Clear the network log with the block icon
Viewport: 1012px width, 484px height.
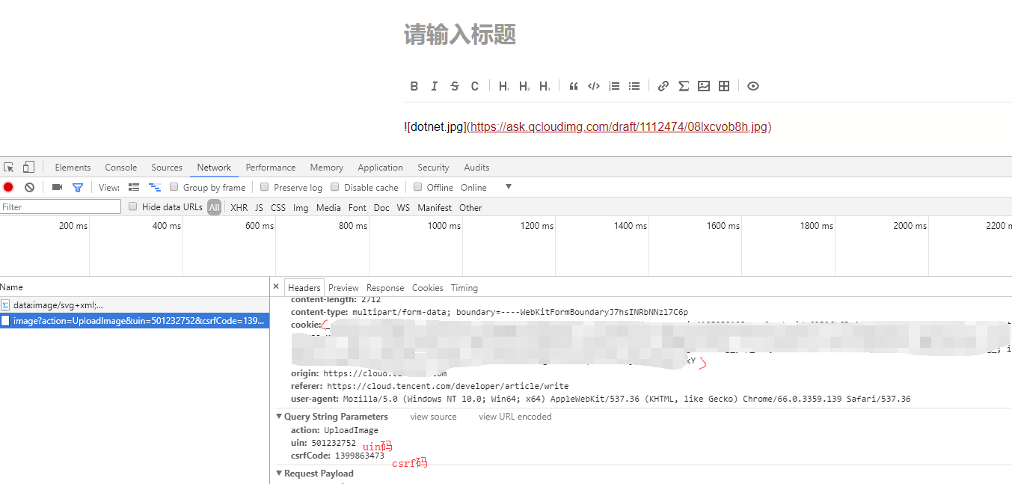[x=28, y=186]
